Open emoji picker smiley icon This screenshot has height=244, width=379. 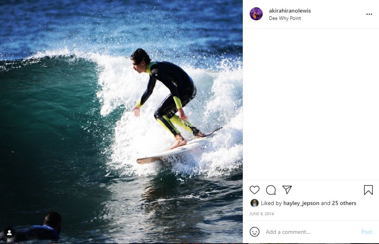(254, 232)
